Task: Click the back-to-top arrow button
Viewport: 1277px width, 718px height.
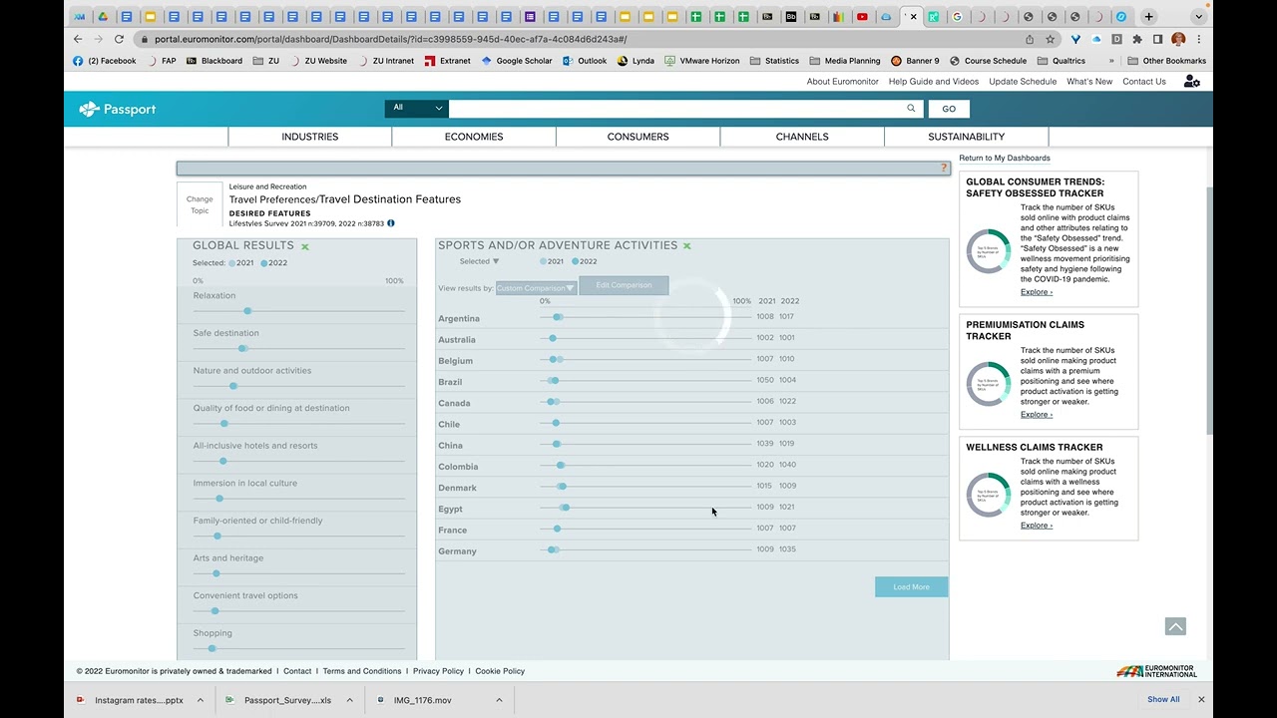Action: point(1175,626)
